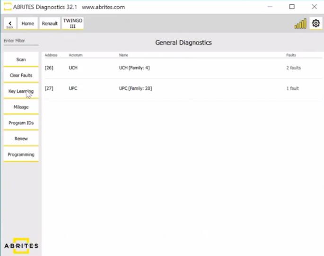Open UCH [Family: 4] module row
Screen dimensions: 324x256
click(183, 68)
